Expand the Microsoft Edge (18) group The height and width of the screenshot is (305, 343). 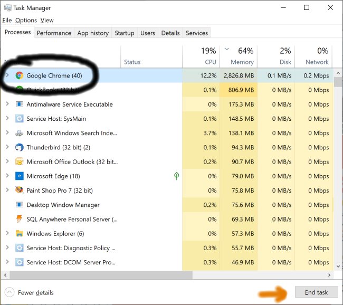(7, 176)
